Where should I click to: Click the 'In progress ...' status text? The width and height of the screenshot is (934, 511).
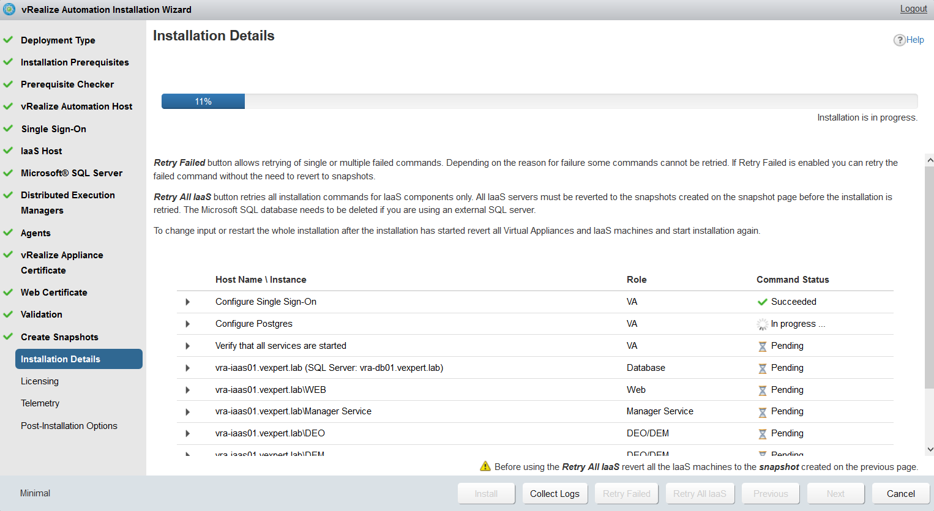[798, 324]
